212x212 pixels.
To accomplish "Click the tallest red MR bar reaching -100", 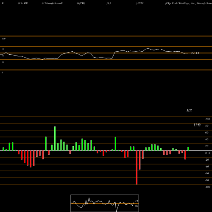I will (137, 167).
